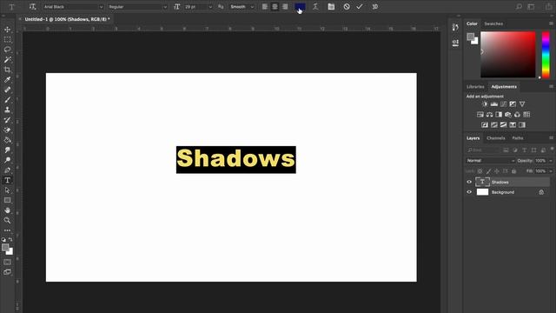Switch to the Swatches tab
This screenshot has height=313, width=556.
(493, 23)
